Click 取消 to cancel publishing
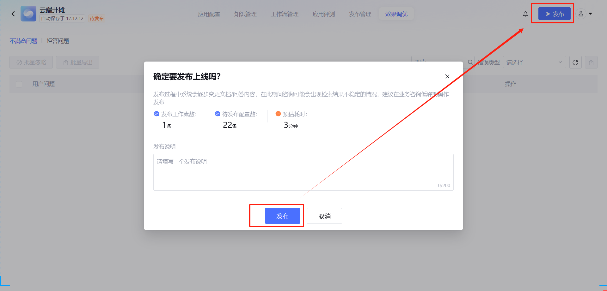Image resolution: width=607 pixels, height=291 pixels. pos(324,216)
